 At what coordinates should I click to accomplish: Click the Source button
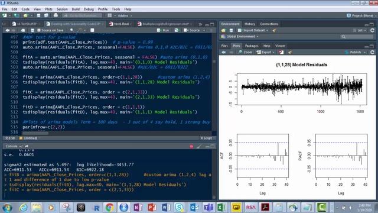tap(192, 30)
